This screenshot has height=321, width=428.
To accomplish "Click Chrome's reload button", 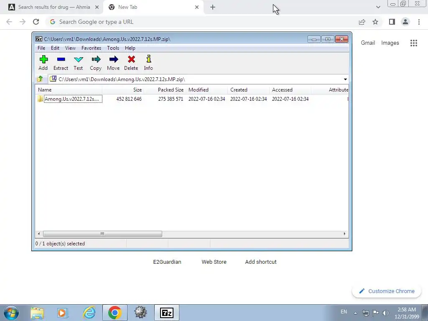I will [x=36, y=22].
